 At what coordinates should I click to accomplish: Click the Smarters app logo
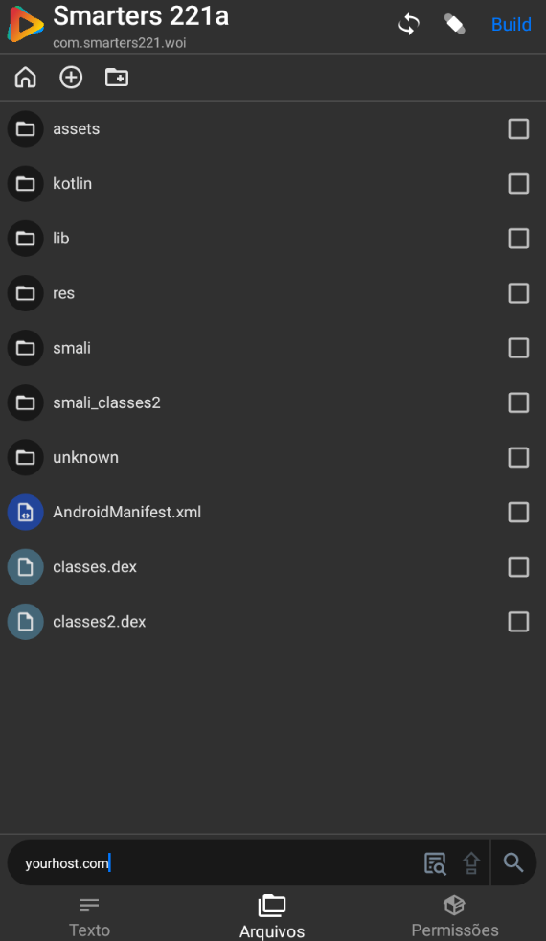[25, 25]
